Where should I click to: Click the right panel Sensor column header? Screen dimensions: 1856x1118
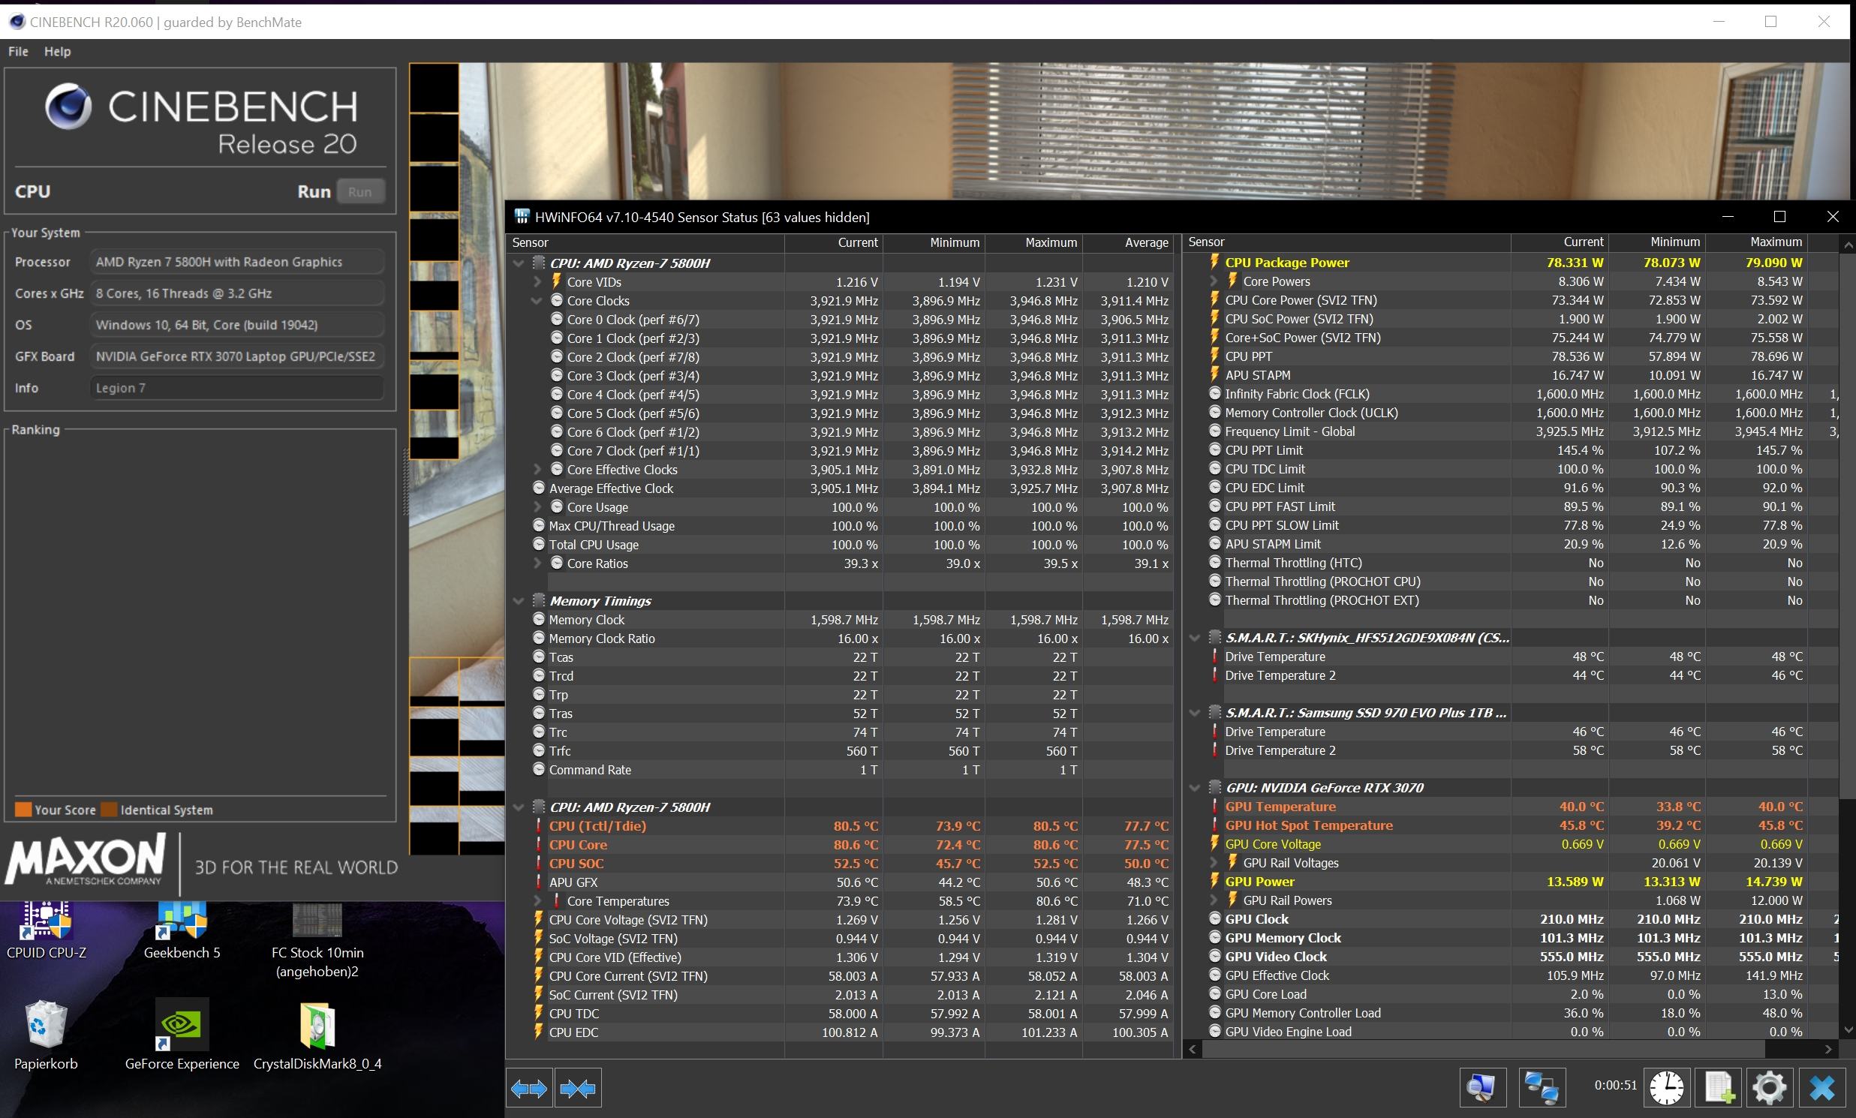click(x=1347, y=242)
